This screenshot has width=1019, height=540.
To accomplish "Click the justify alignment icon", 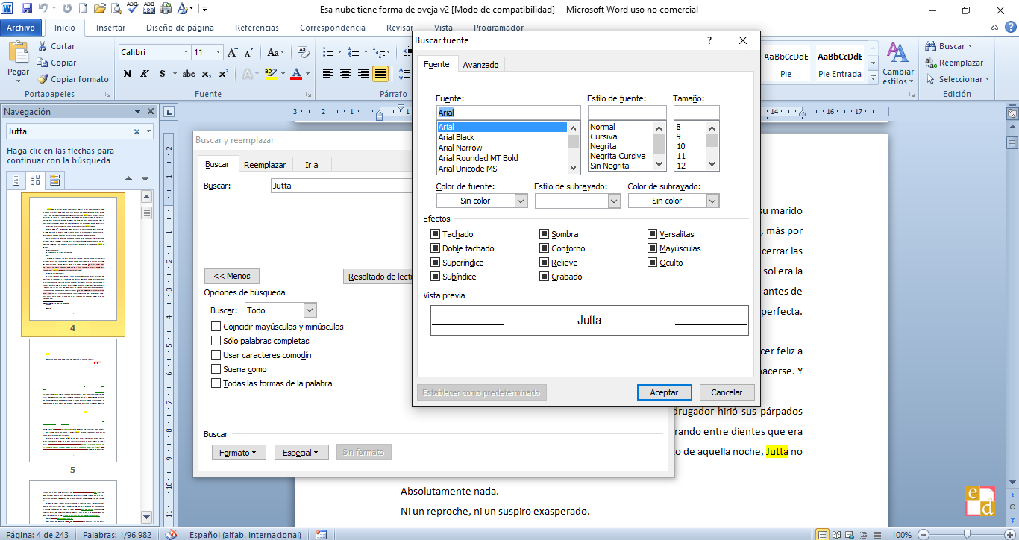I will tap(380, 74).
